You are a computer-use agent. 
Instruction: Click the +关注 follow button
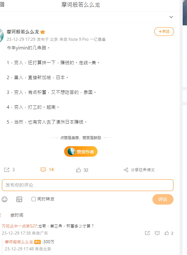tap(164, 32)
